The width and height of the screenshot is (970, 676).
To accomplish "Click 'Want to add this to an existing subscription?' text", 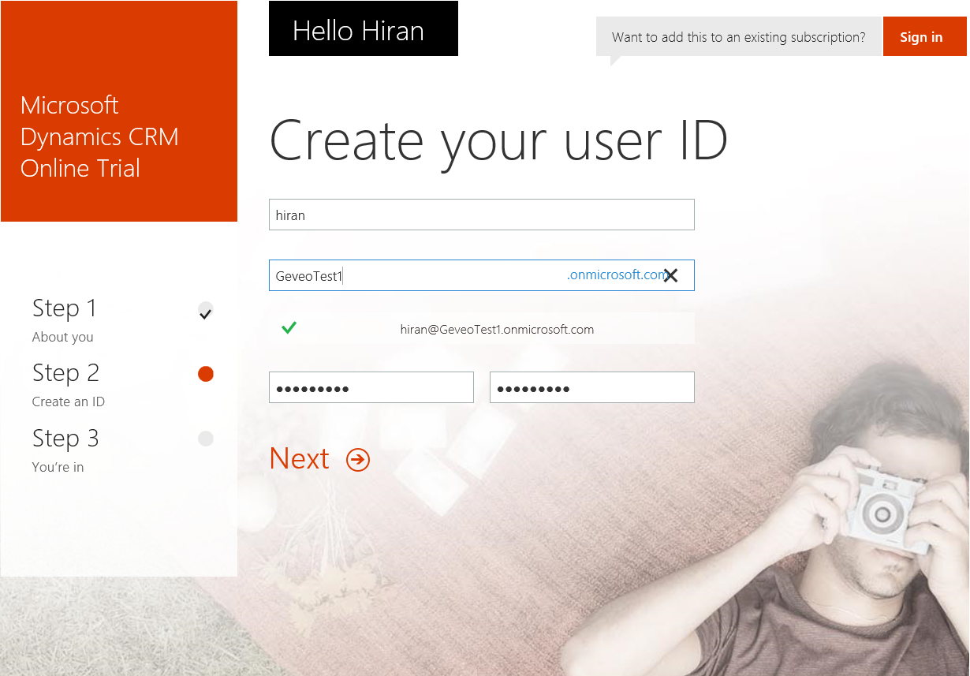I will [739, 37].
